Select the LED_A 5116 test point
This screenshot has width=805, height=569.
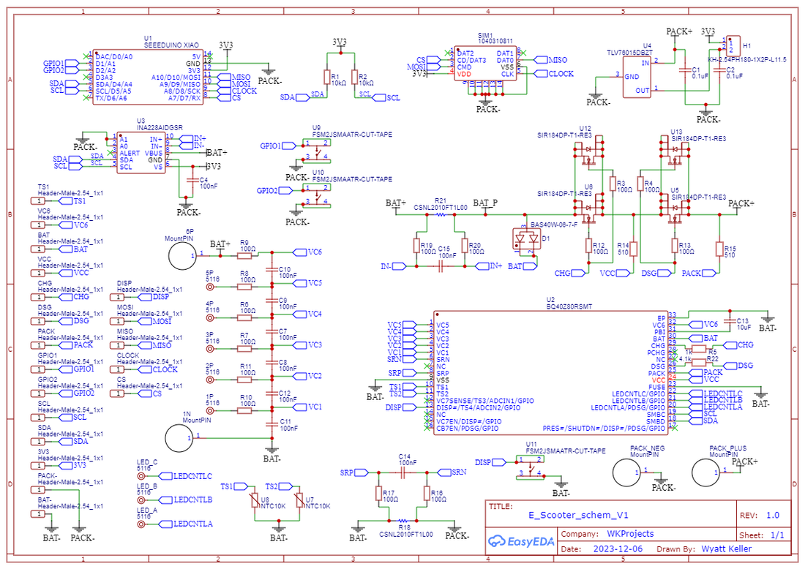pyautogui.click(x=141, y=524)
